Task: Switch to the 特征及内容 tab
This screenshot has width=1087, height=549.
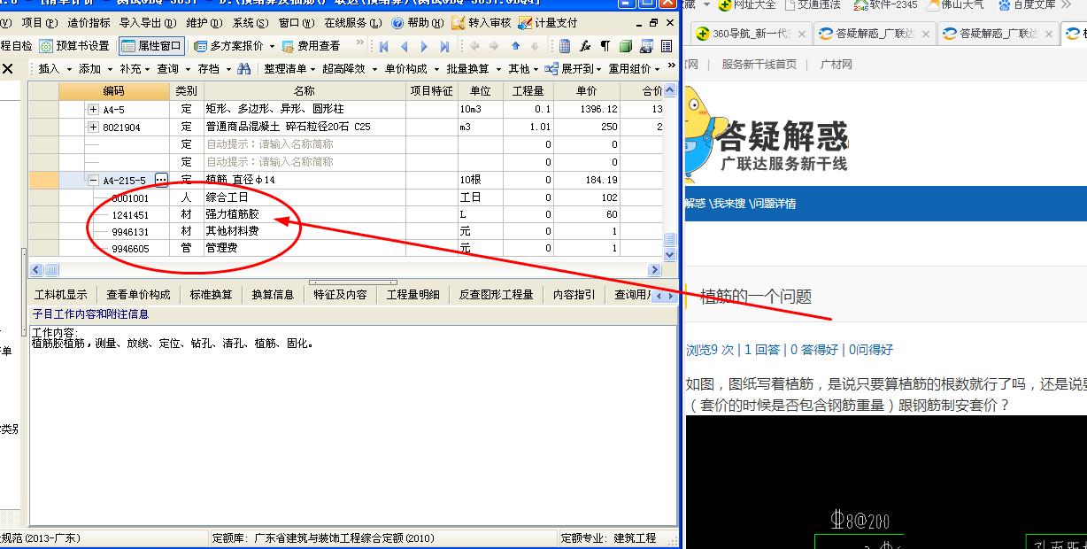Action: [340, 294]
